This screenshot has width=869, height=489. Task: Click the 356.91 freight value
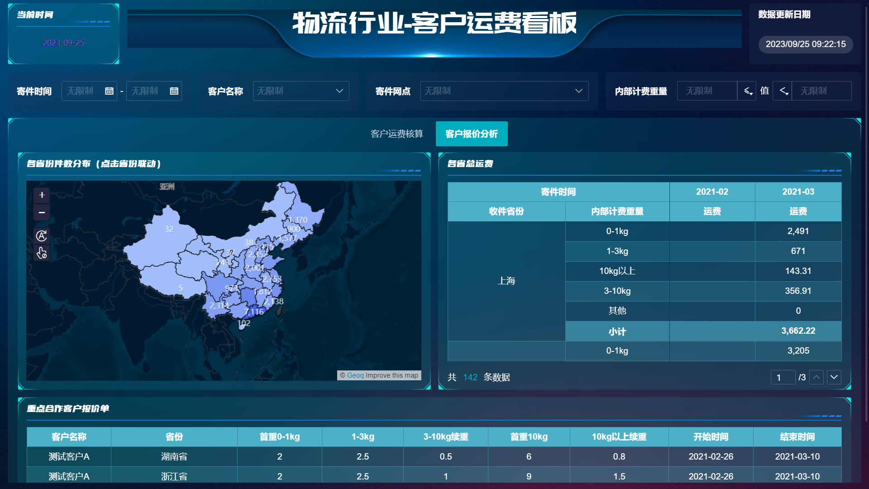(x=798, y=291)
